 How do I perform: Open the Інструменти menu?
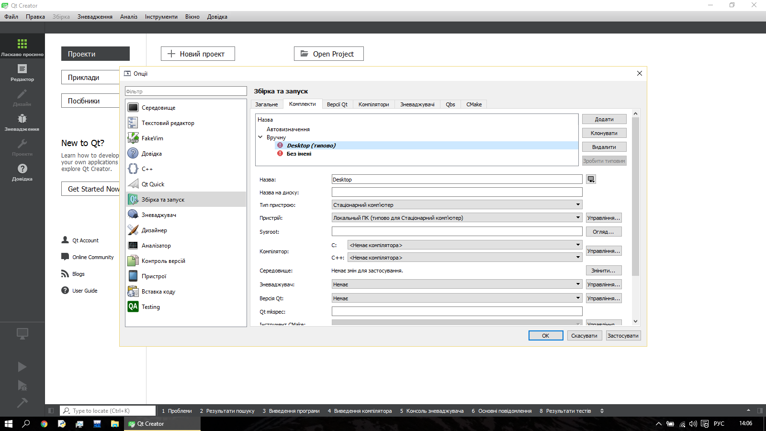tap(161, 17)
